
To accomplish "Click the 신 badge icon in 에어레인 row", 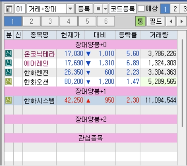I will click(x=9, y=63).
